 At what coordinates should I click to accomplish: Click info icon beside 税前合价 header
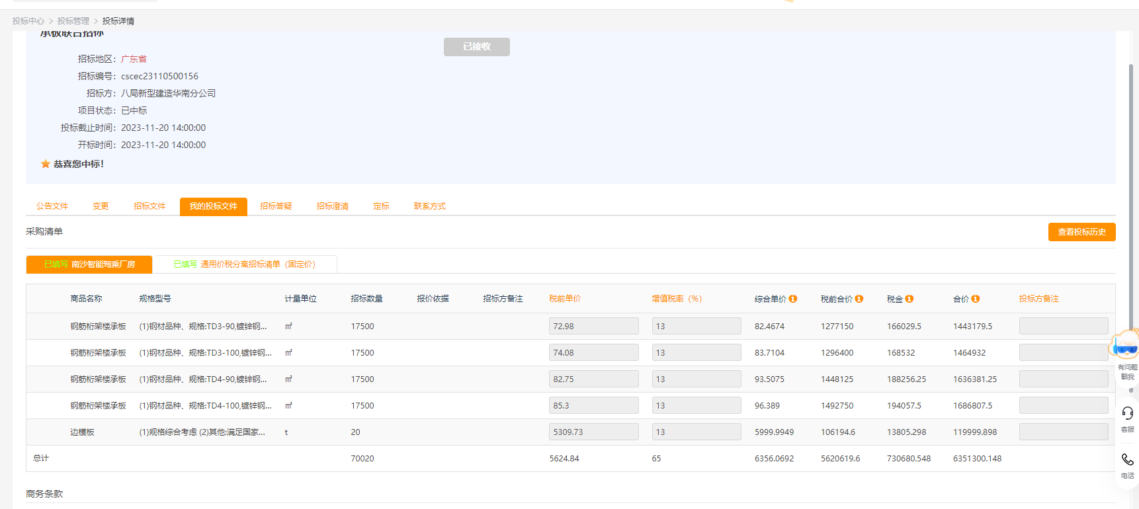[859, 299]
